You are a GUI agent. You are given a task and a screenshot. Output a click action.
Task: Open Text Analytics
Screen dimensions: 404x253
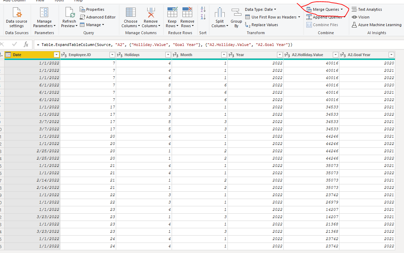pyautogui.click(x=367, y=9)
